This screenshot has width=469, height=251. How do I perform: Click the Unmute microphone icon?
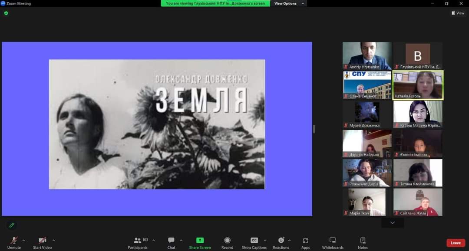tap(14, 240)
